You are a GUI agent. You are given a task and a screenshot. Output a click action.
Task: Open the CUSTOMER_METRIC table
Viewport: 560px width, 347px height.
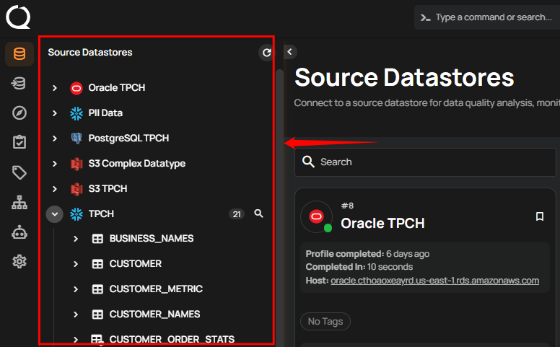(x=156, y=289)
